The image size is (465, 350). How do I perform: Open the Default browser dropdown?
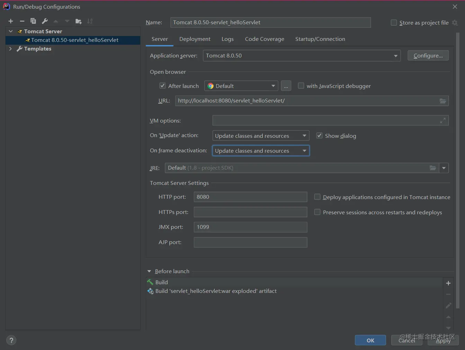coord(241,86)
